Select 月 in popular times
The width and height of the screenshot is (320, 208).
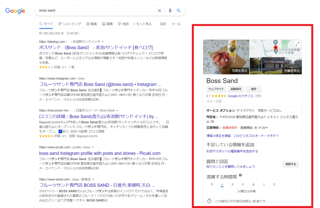212,184
